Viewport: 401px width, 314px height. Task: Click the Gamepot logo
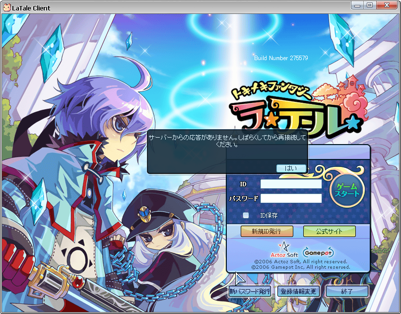tap(319, 252)
